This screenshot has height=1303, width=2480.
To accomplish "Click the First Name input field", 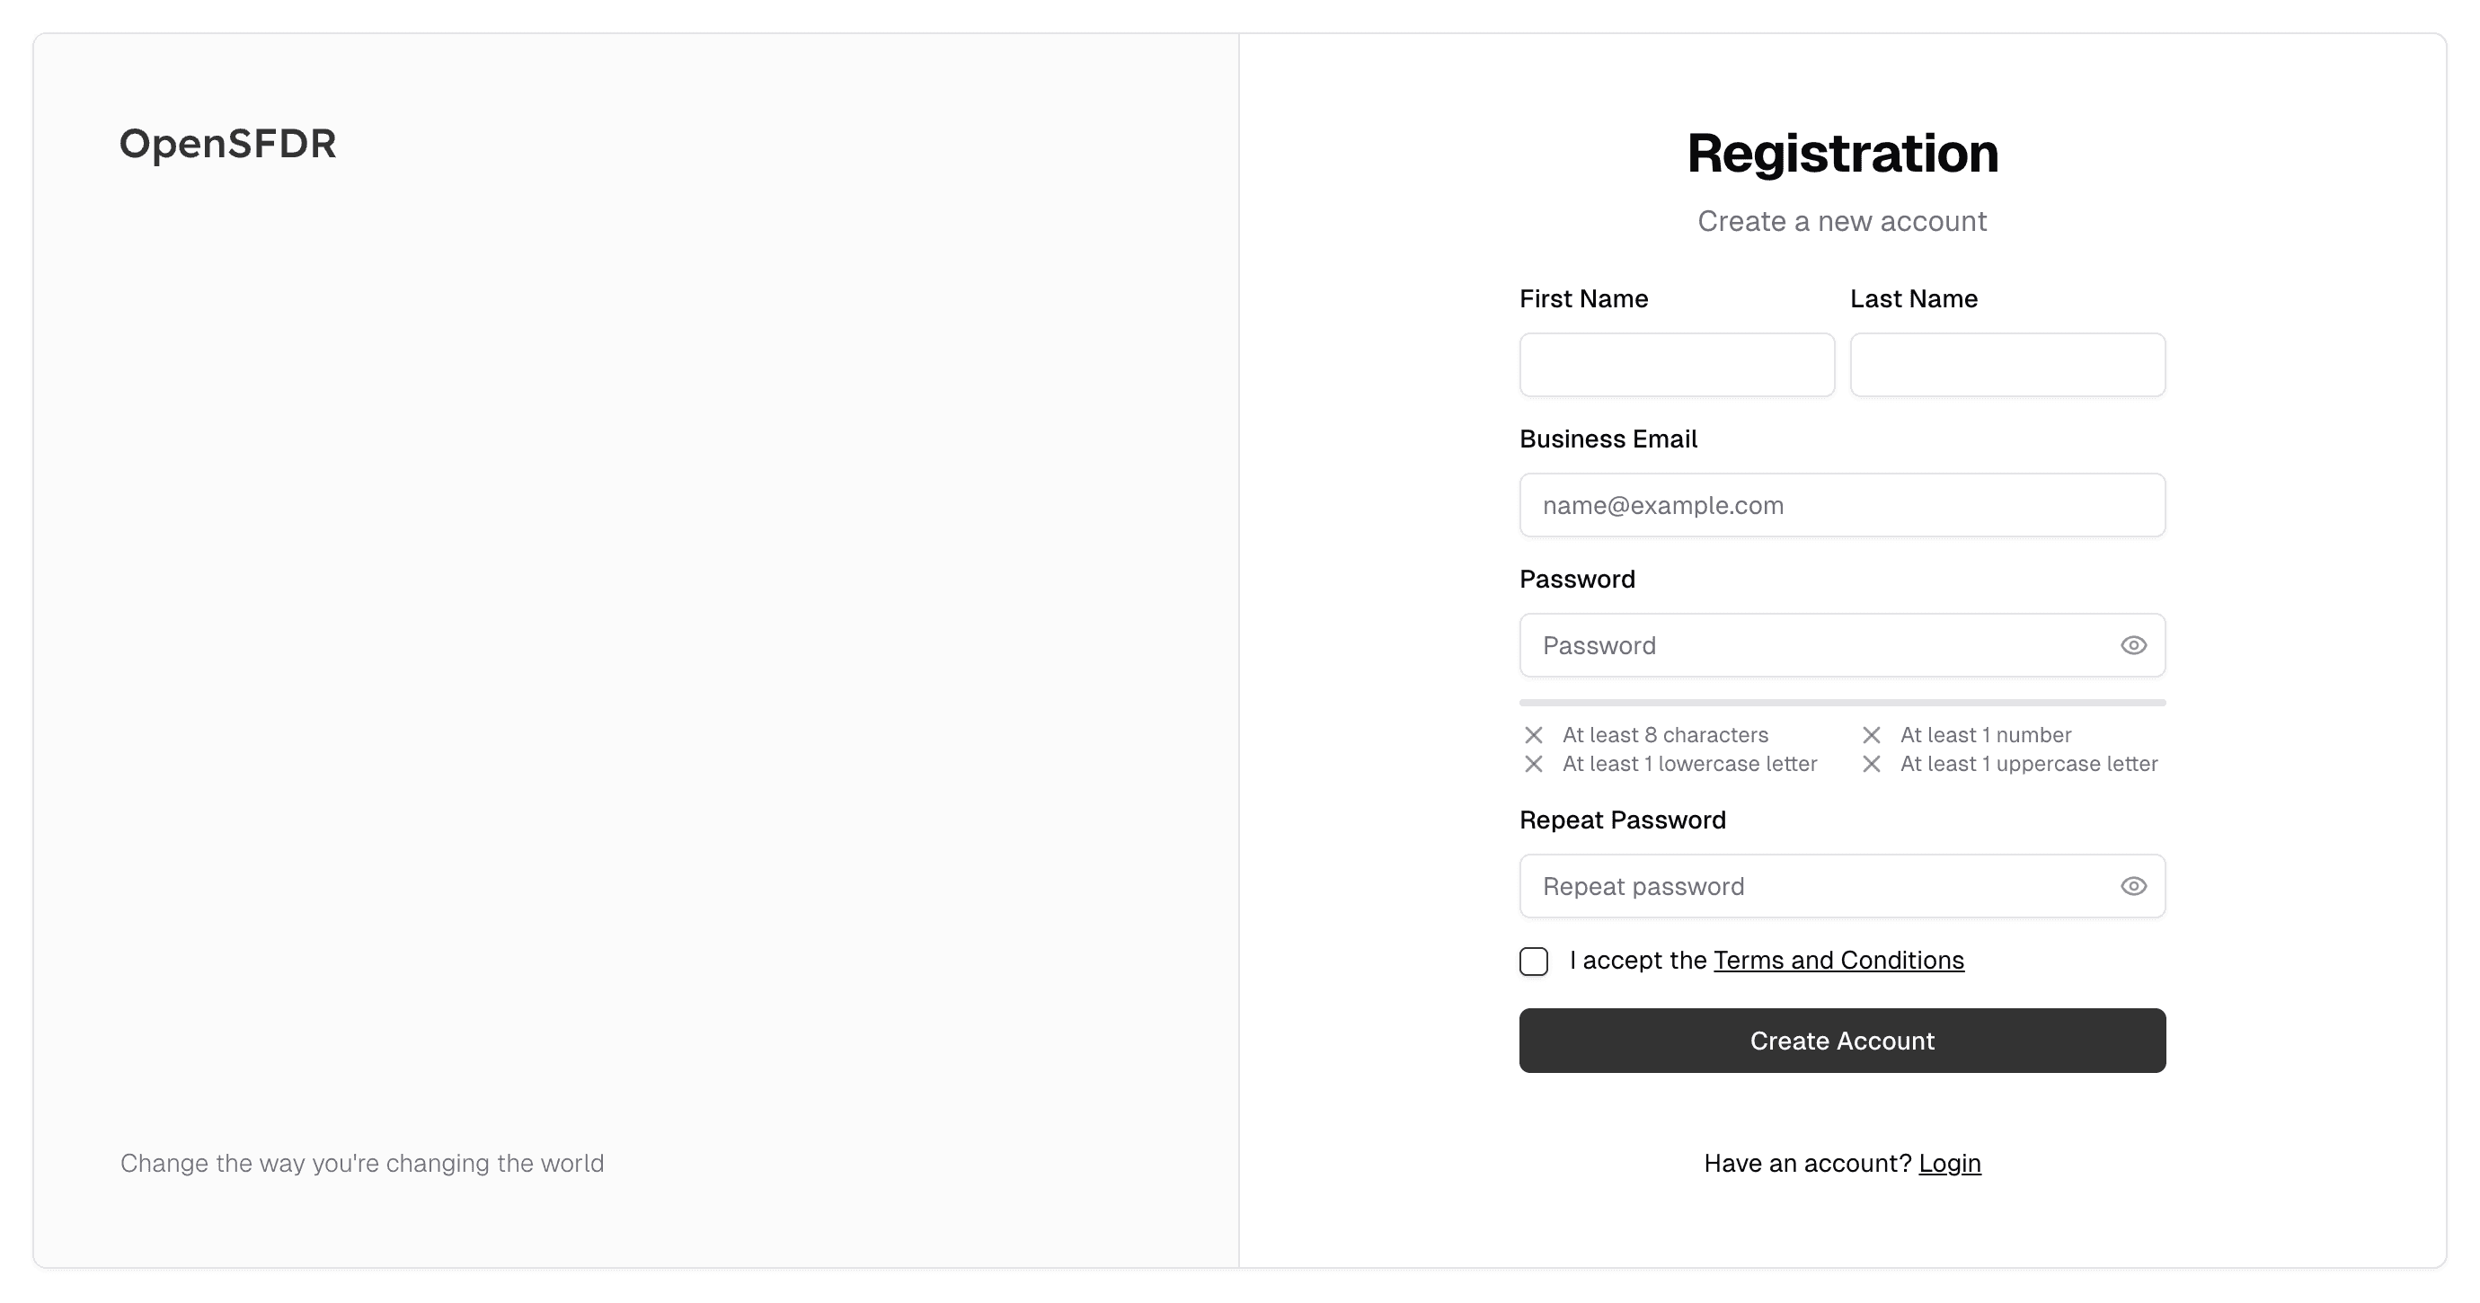I will [x=1677, y=365].
